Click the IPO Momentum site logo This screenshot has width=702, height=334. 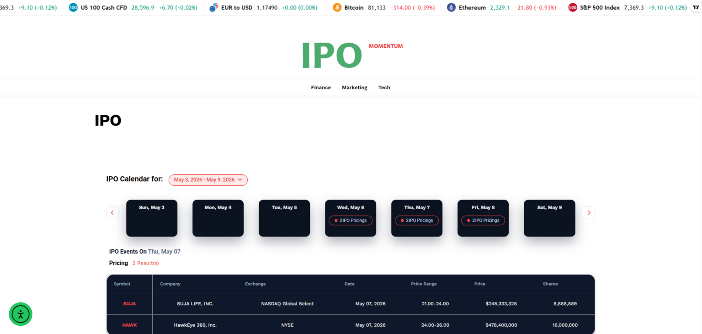tap(351, 55)
